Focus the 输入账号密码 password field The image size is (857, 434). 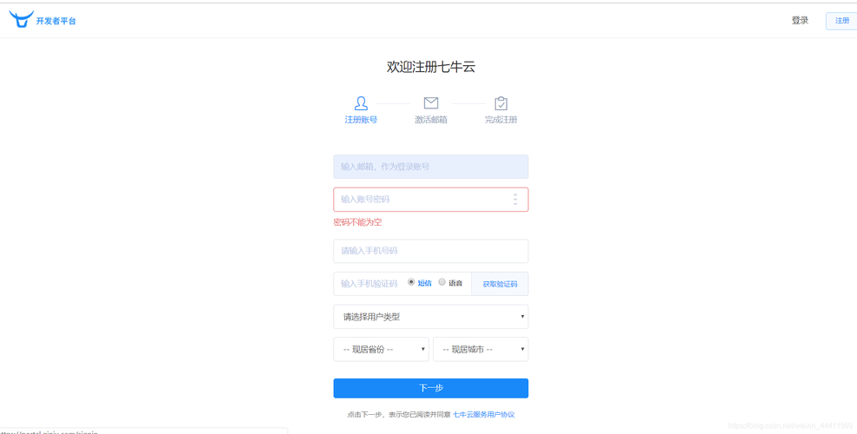tap(431, 200)
